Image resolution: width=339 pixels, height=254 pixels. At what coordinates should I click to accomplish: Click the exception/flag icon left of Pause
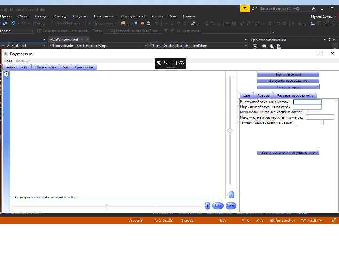point(123,24)
